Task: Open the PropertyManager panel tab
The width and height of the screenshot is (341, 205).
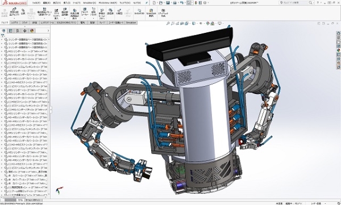Action: point(11,31)
